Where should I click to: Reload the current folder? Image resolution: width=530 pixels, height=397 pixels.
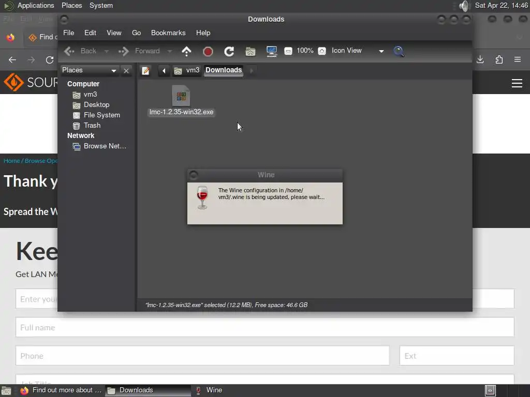click(229, 51)
